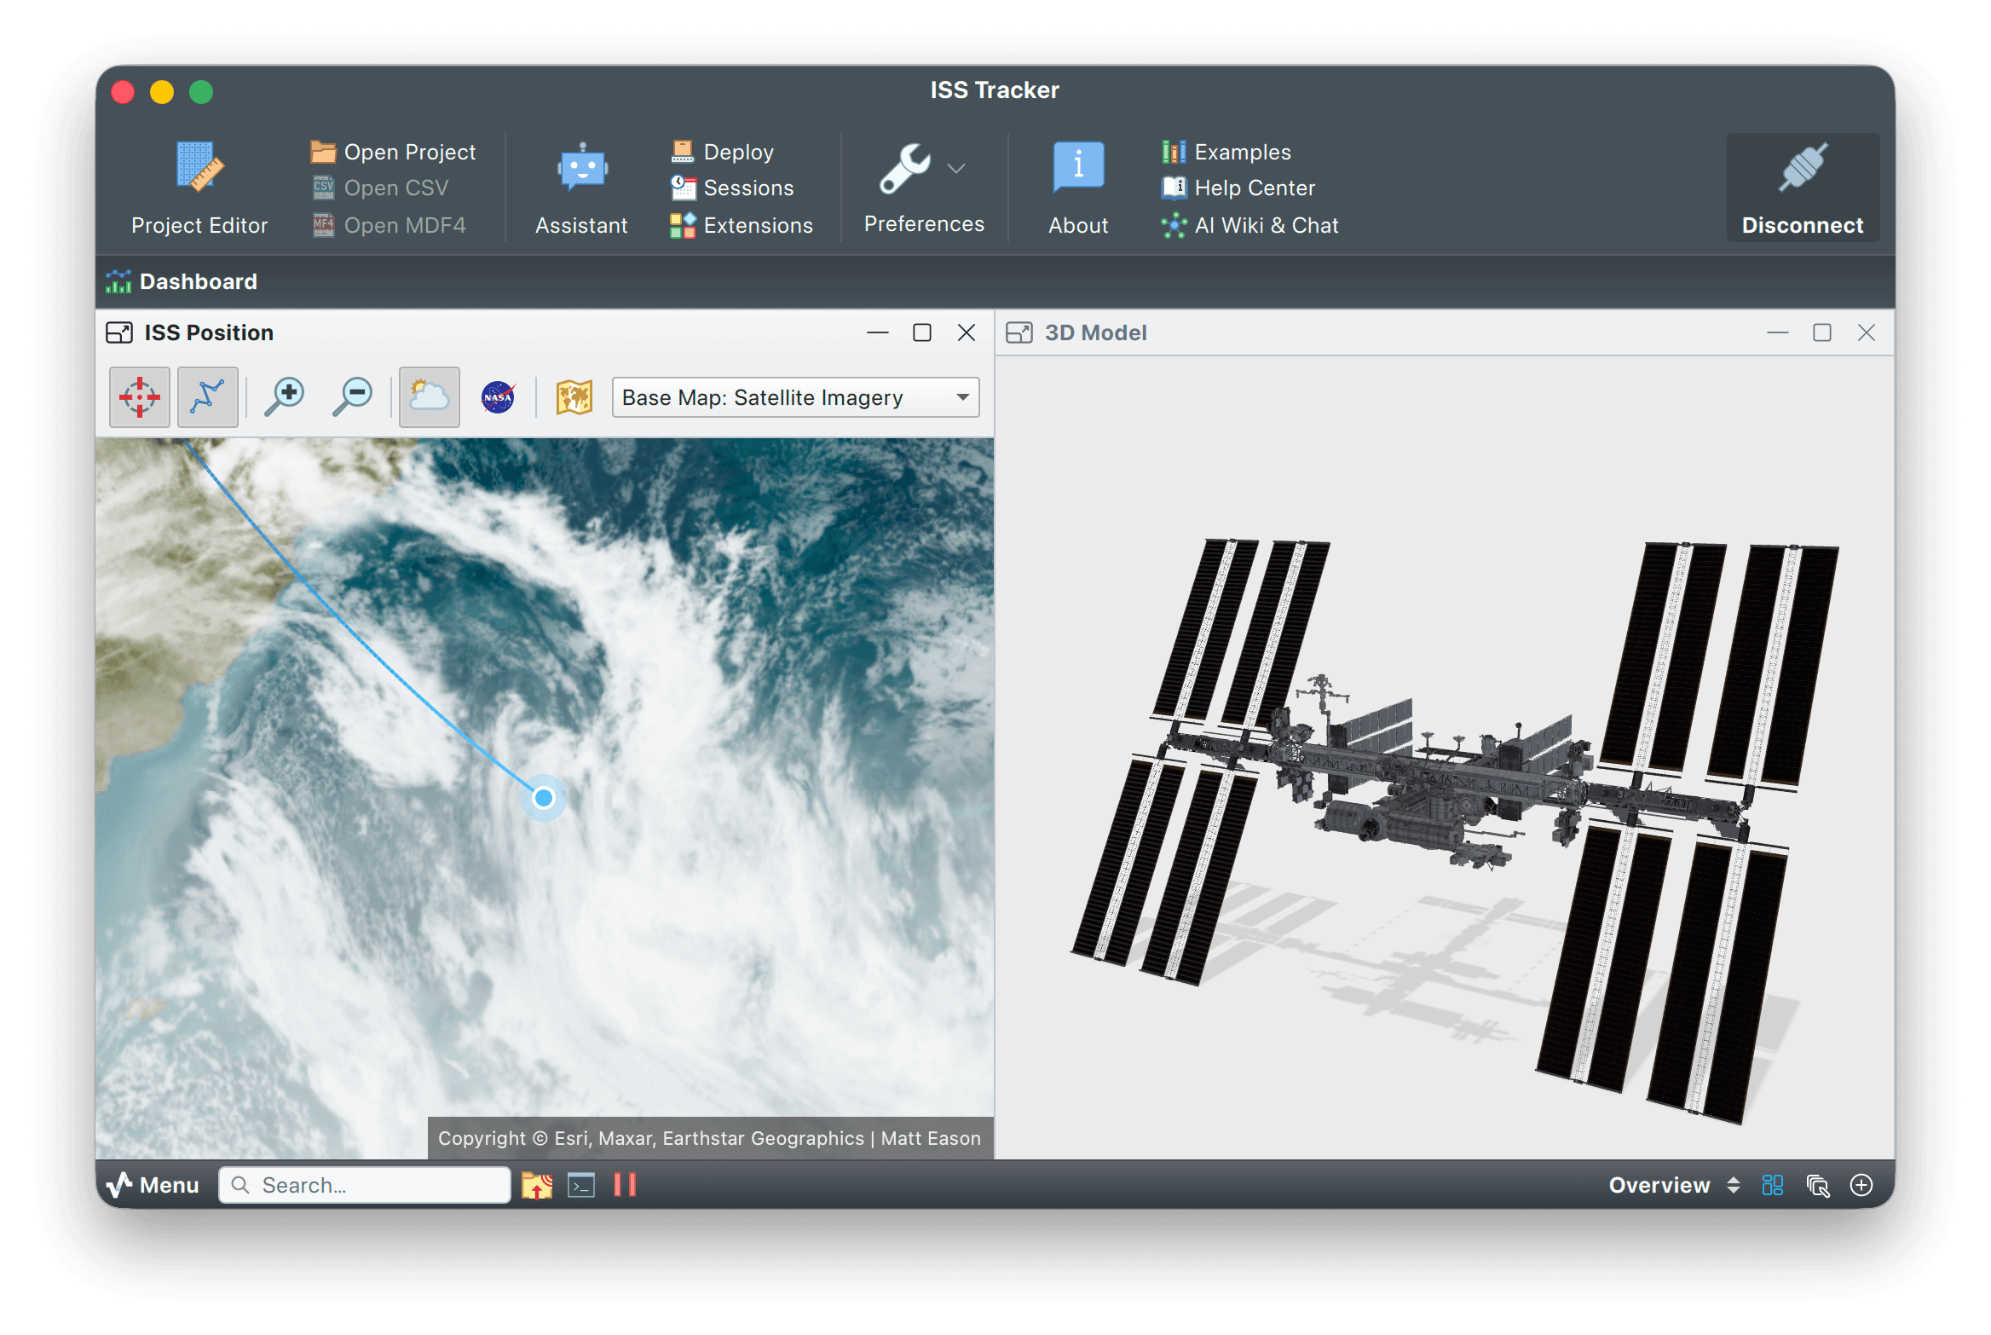Close the ISS Position panel
The width and height of the screenshot is (1991, 1335).
967,332
